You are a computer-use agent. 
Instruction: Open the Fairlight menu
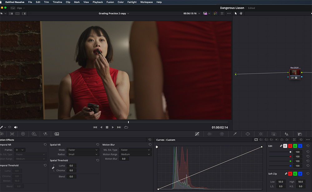(x=132, y=2)
